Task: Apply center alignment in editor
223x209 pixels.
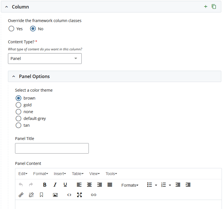Action: 89,185
